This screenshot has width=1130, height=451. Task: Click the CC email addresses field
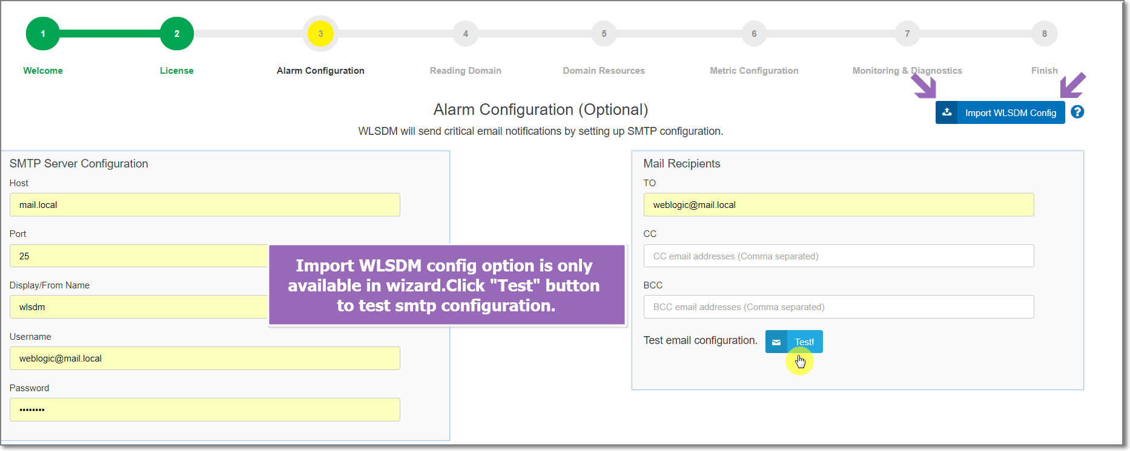pos(839,256)
